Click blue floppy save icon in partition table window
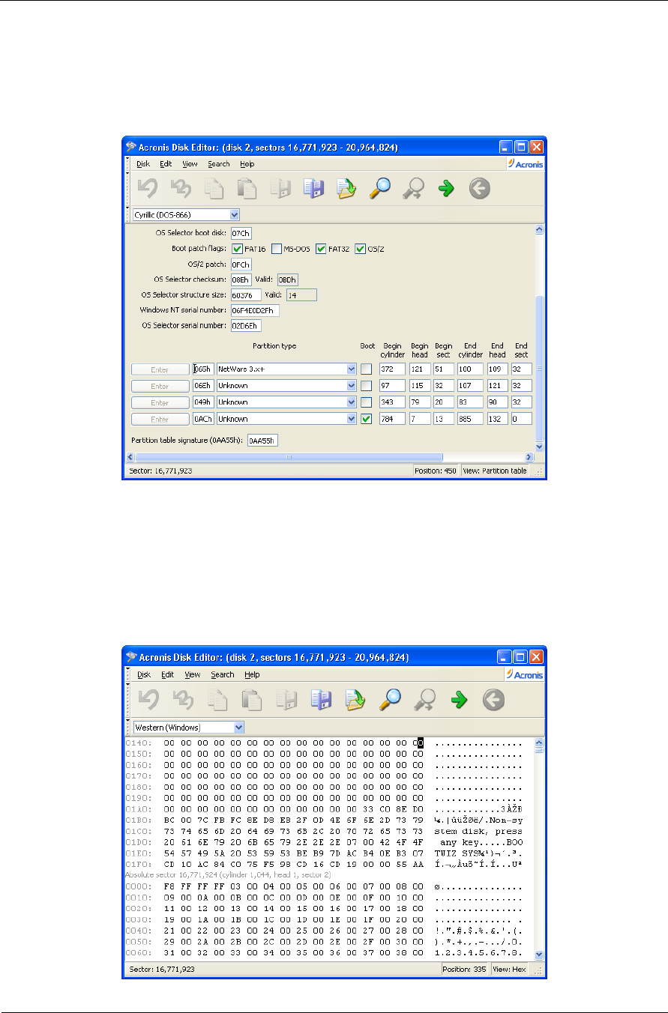 pyautogui.click(x=313, y=190)
